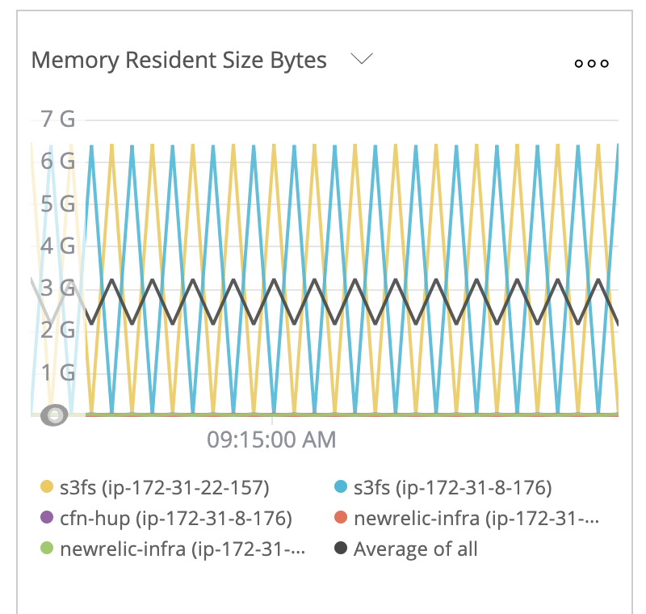Viewport: 646px width, 614px height.
Task: Click the gray slider handle on the baseline
Action: pos(54,417)
